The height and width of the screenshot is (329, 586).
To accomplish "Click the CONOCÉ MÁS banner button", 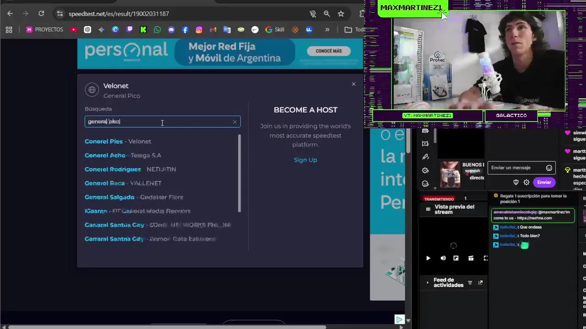I will click(x=329, y=51).
